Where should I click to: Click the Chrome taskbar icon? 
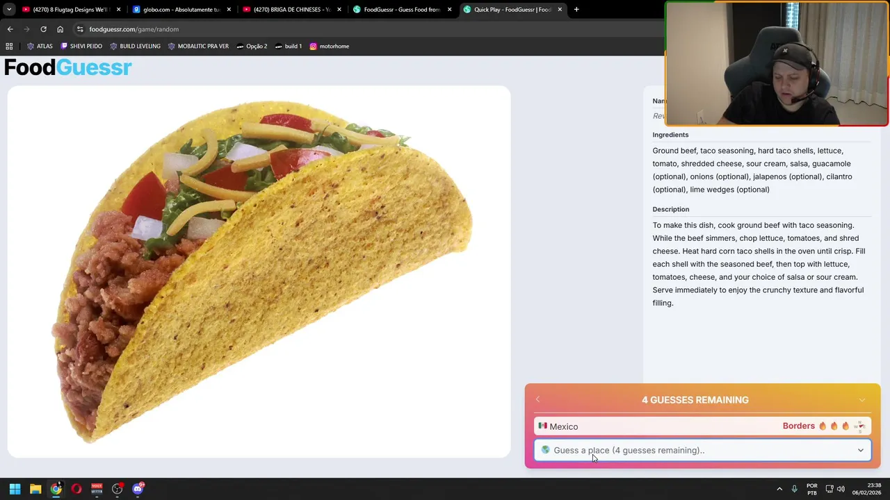pyautogui.click(x=56, y=489)
